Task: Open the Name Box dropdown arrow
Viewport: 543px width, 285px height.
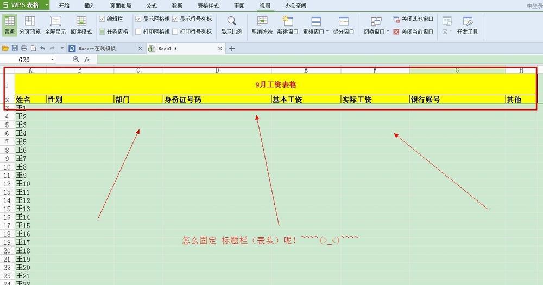Action: pyautogui.click(x=52, y=60)
